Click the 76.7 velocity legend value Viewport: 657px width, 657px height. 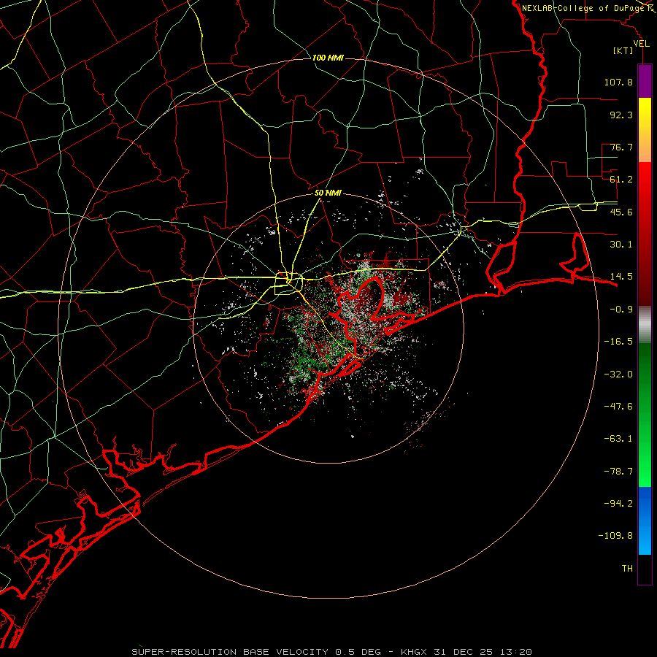(621, 147)
